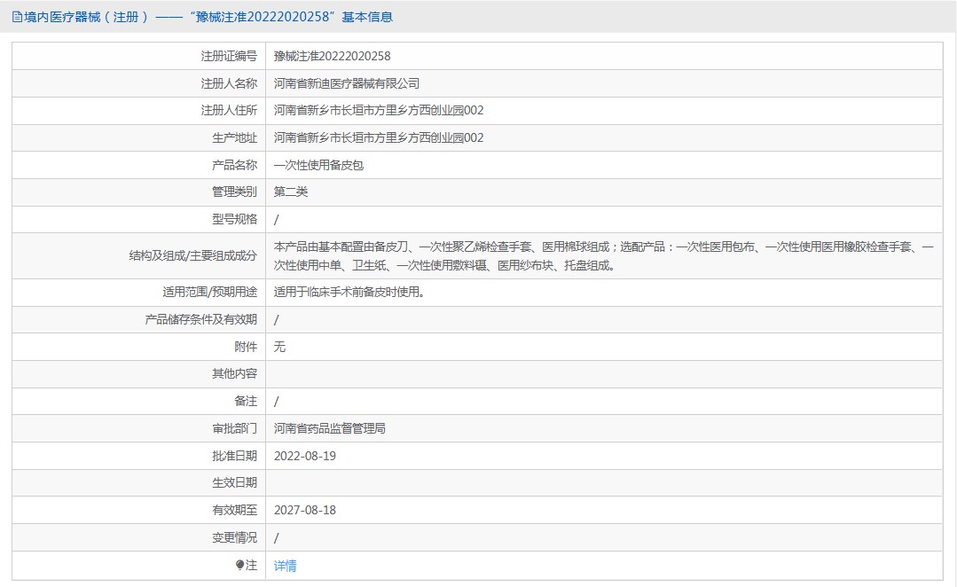Image resolution: width=957 pixels, height=587 pixels.
Task: Click the 结构及组成 composition description text
Action: coord(604,255)
